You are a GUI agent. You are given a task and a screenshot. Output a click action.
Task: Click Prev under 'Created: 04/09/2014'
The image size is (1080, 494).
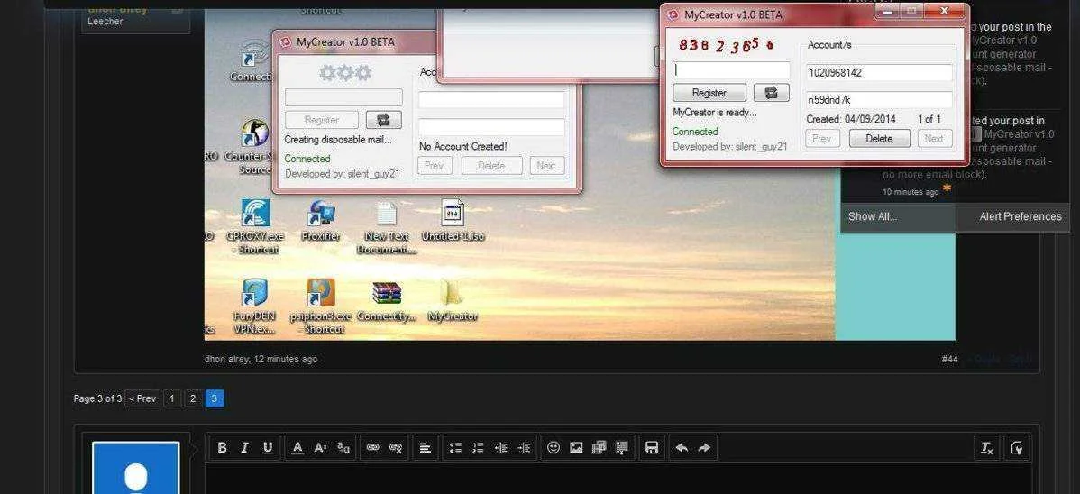(x=822, y=139)
